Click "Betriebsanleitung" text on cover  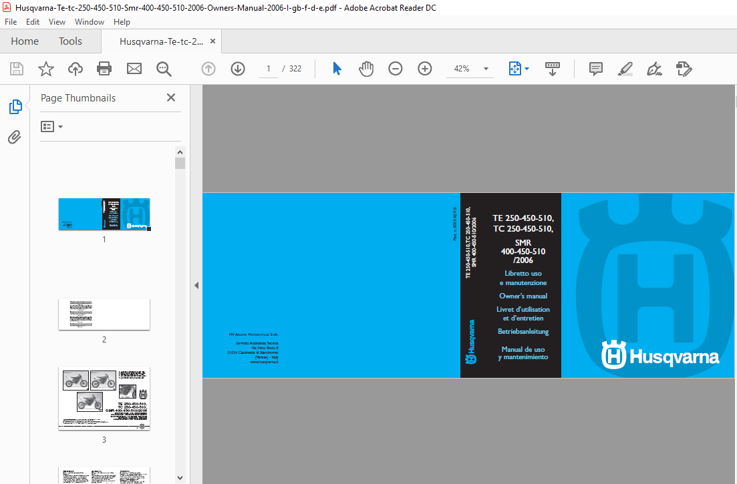523,331
